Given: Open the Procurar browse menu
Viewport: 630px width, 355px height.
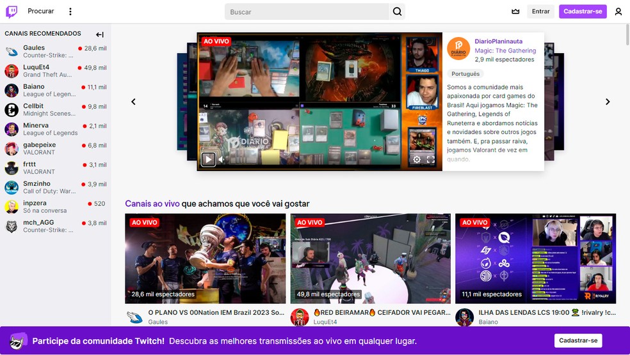Looking at the screenshot, I should tap(40, 11).
